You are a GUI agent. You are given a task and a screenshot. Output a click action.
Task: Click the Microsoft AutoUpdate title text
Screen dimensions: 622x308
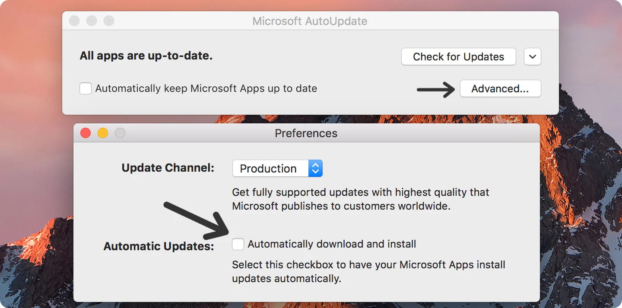(310, 21)
